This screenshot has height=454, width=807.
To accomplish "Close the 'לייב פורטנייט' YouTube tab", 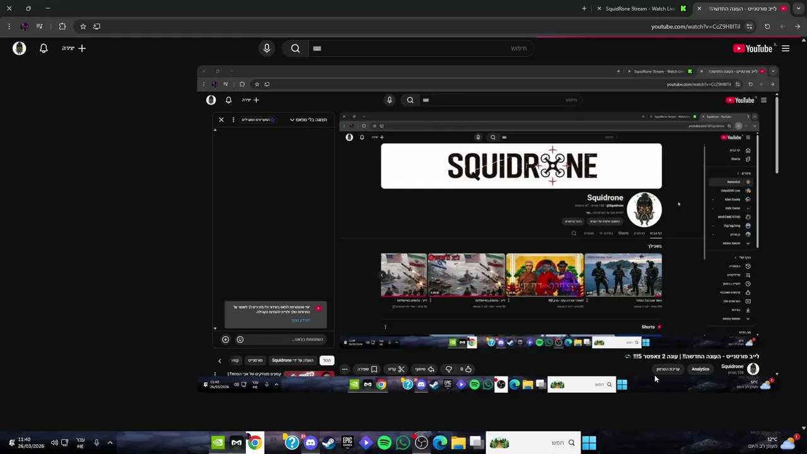I will point(699,9).
